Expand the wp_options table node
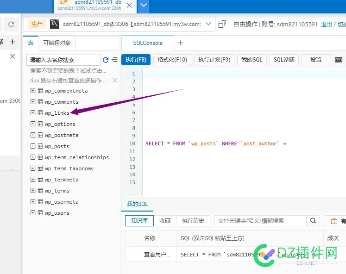Viewport: 346px width, 274px height. pos(33,124)
